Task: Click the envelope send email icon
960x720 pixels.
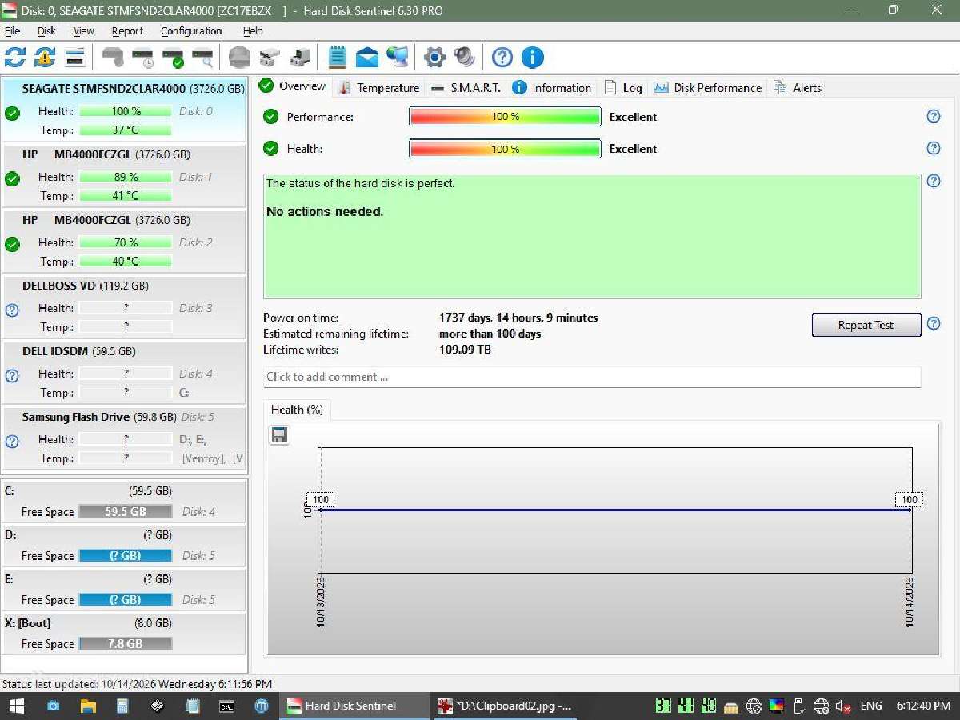Action: click(x=367, y=58)
